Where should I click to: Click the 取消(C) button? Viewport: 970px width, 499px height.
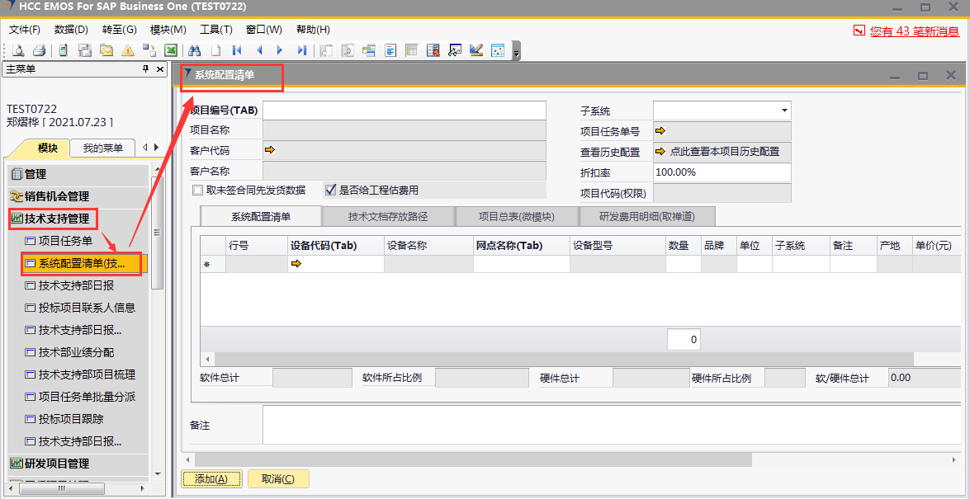point(277,479)
